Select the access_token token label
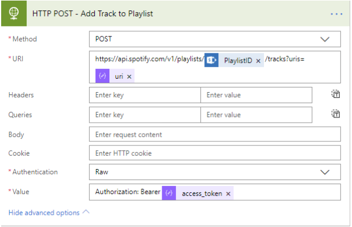This screenshot has height=227, width=352. click(202, 193)
